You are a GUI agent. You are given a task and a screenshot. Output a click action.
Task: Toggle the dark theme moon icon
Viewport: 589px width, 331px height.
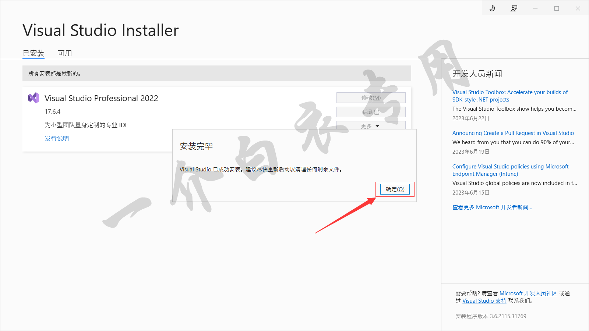coord(492,8)
